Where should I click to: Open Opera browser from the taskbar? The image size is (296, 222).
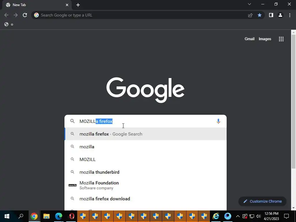[71, 216]
